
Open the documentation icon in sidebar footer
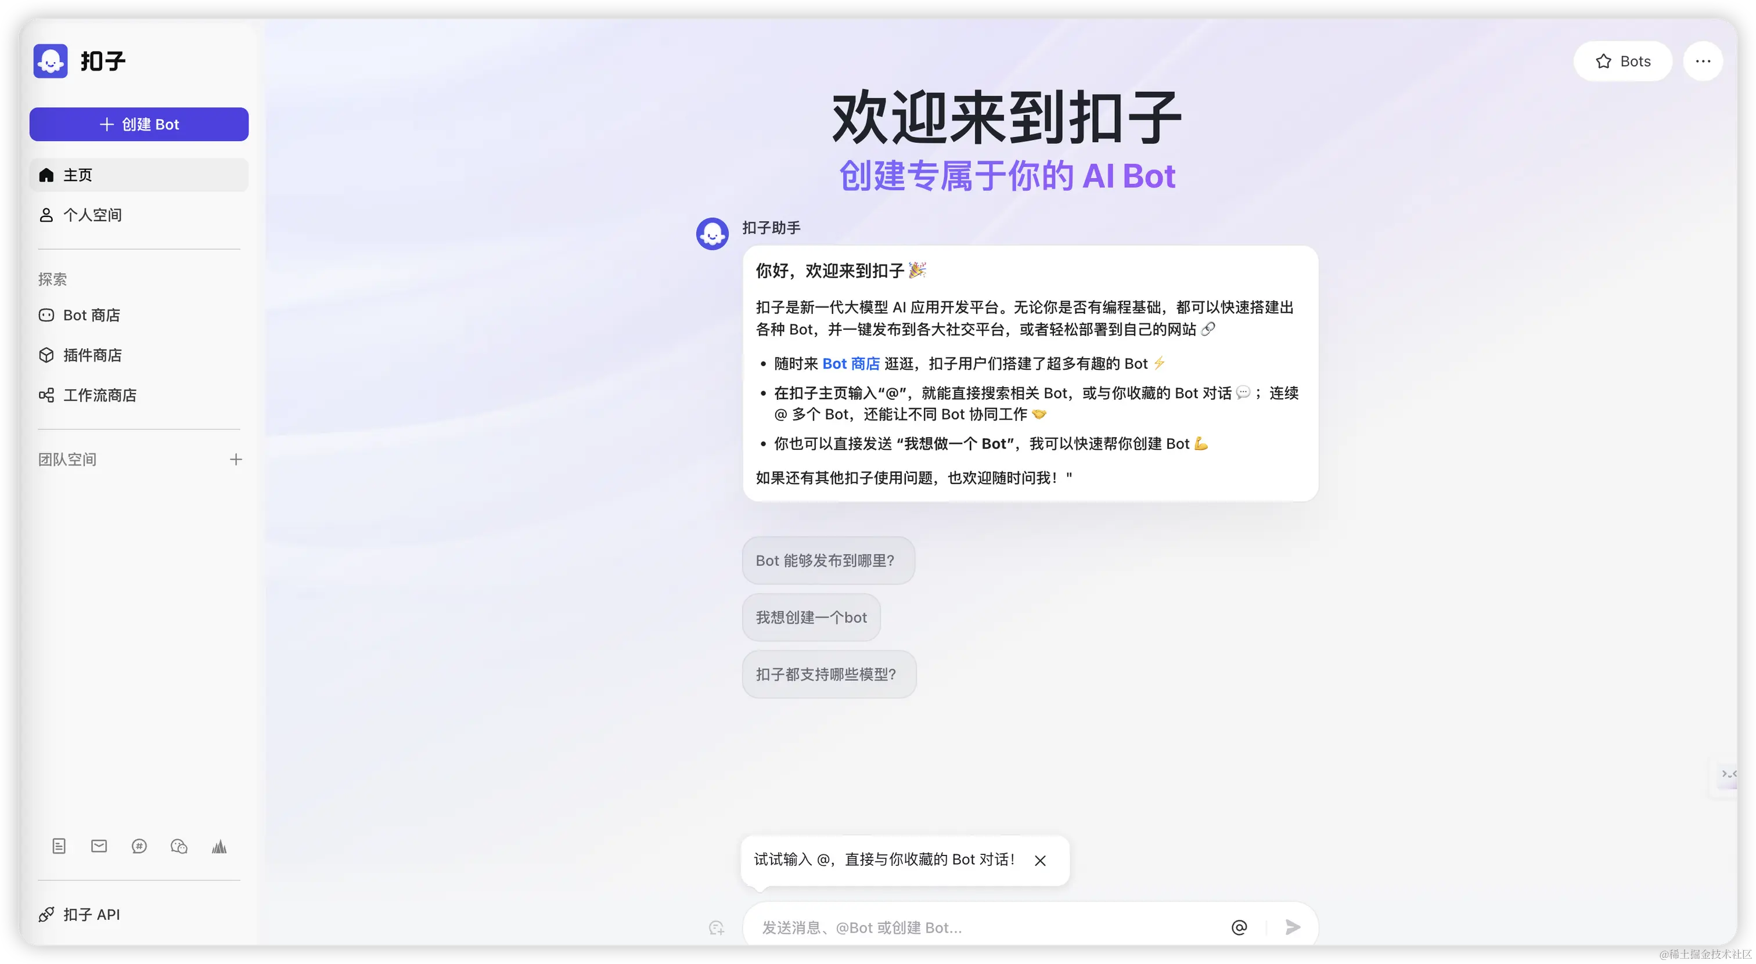tap(59, 846)
